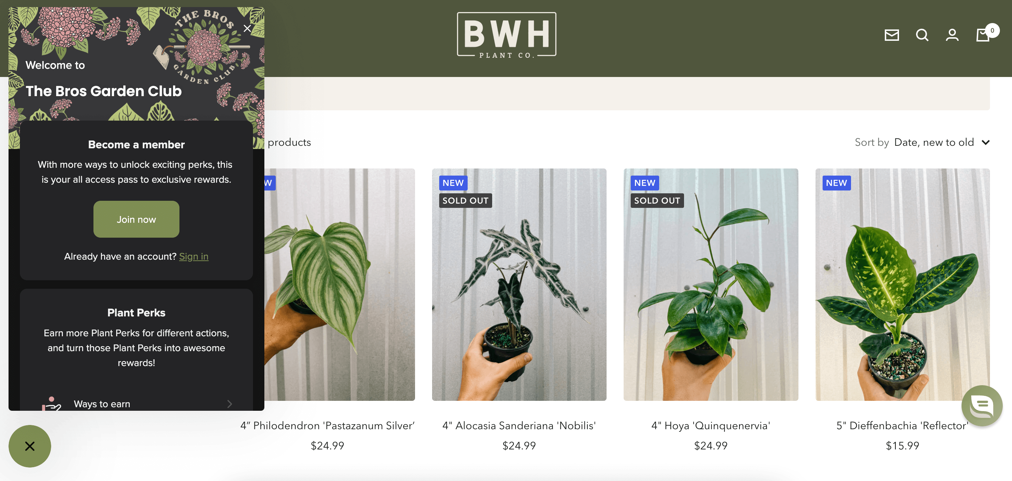View the 4" Philodendron 'Pastazanum Silver' product

328,425
